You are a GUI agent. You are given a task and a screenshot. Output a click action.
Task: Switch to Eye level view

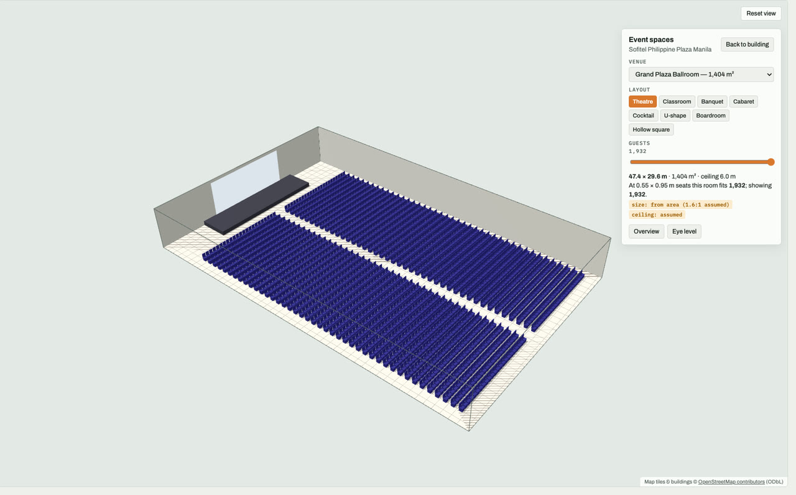(x=684, y=231)
